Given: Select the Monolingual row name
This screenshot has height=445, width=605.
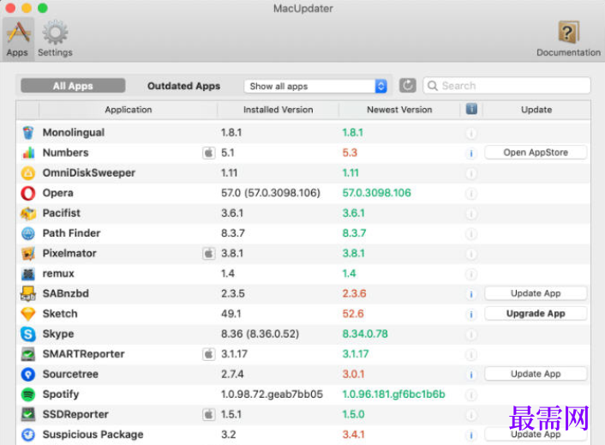Looking at the screenshot, I should coord(74,132).
